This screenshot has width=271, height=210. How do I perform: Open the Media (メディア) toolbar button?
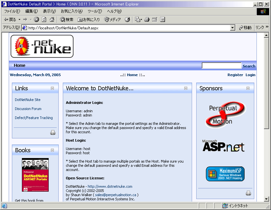point(112,20)
